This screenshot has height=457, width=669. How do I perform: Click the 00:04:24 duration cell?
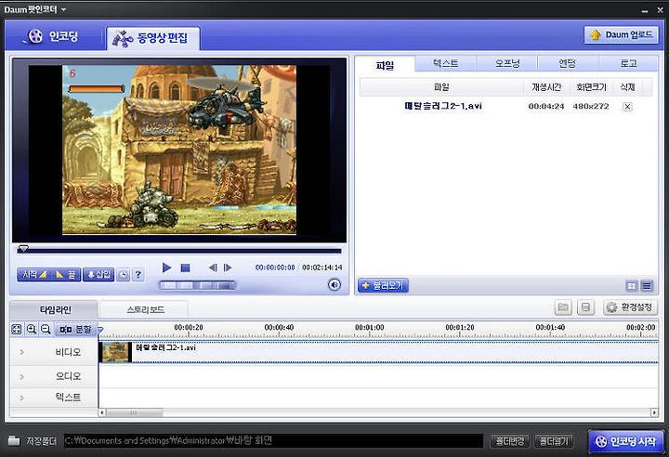(546, 106)
